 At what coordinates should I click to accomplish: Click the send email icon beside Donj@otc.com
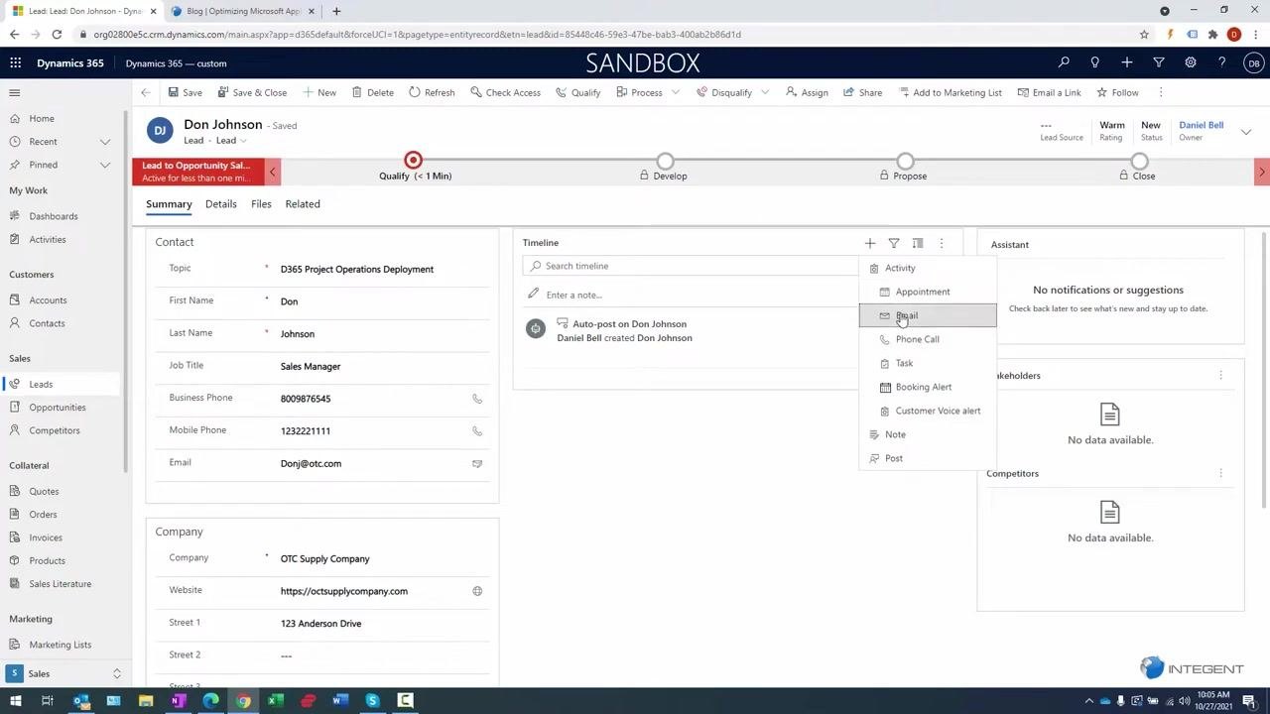(x=477, y=464)
